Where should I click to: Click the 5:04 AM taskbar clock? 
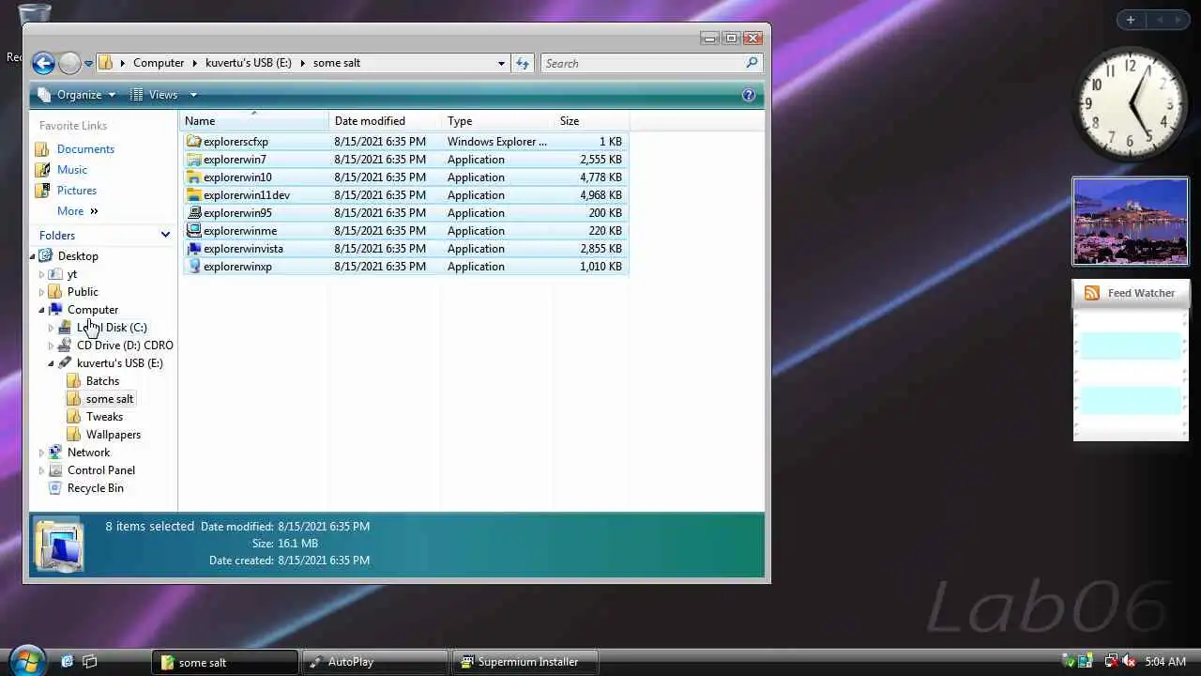pos(1165,662)
